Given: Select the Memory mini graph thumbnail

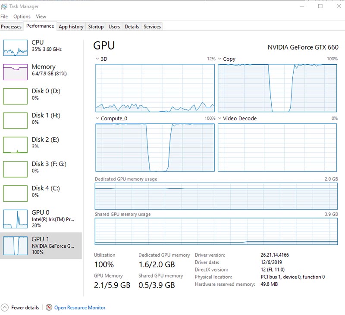Looking at the screenshot, I should click(x=16, y=72).
